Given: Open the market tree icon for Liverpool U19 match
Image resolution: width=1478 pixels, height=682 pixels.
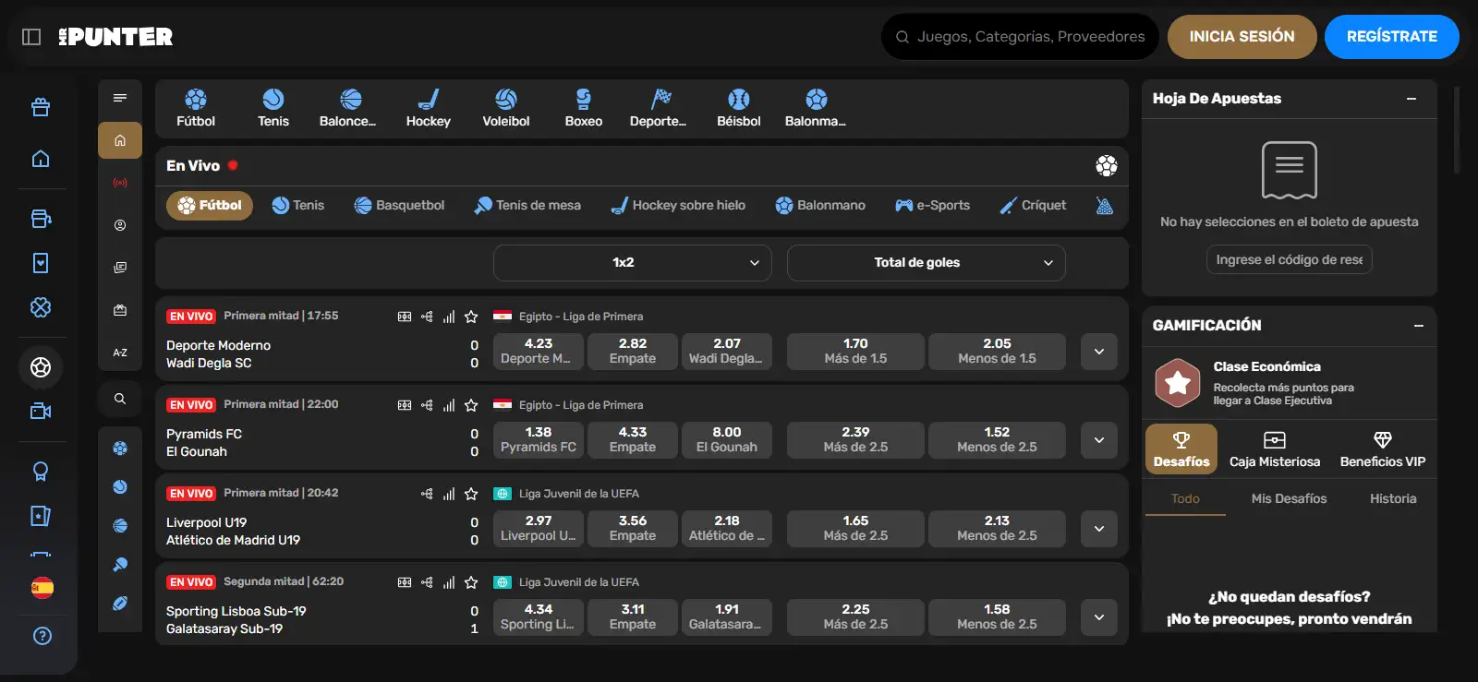Looking at the screenshot, I should click(427, 494).
